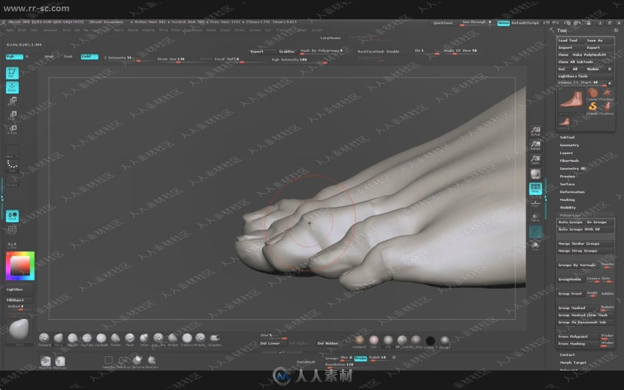The height and width of the screenshot is (390, 624).
Task: Toggle the Zsub sculpt mode
Action: pos(68,56)
